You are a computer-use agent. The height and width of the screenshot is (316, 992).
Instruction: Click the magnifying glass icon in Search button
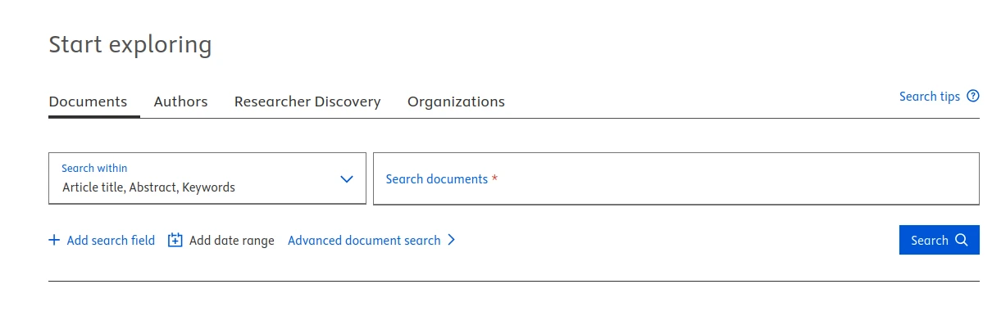coord(962,240)
